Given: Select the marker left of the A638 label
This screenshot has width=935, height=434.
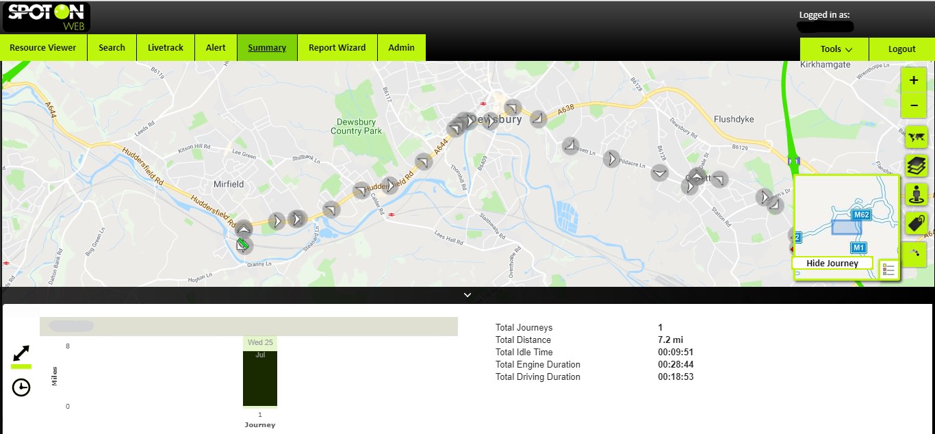Looking at the screenshot, I should point(539,118).
